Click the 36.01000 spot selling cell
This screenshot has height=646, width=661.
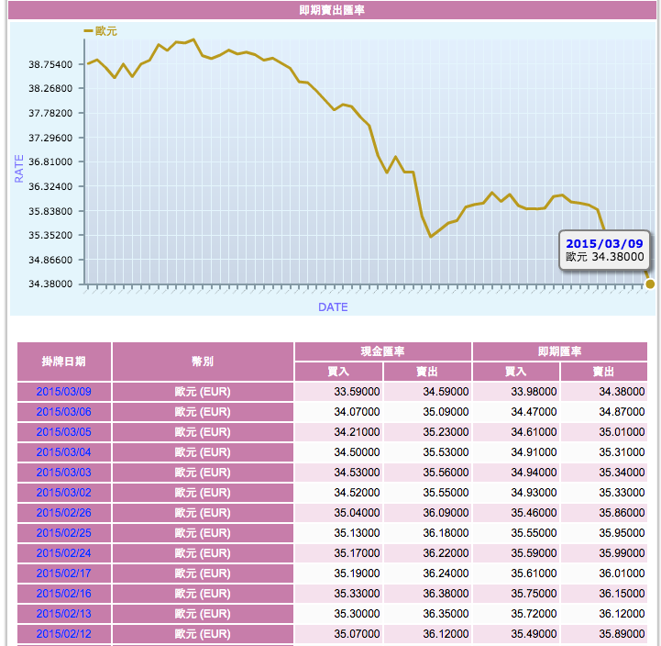[x=603, y=574]
